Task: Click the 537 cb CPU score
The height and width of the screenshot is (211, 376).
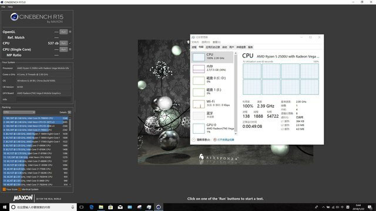Action: [x=53, y=43]
